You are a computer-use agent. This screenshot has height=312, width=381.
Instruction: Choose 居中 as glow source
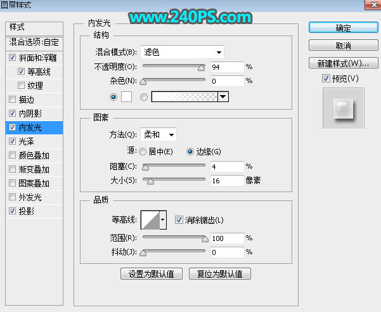(x=143, y=152)
